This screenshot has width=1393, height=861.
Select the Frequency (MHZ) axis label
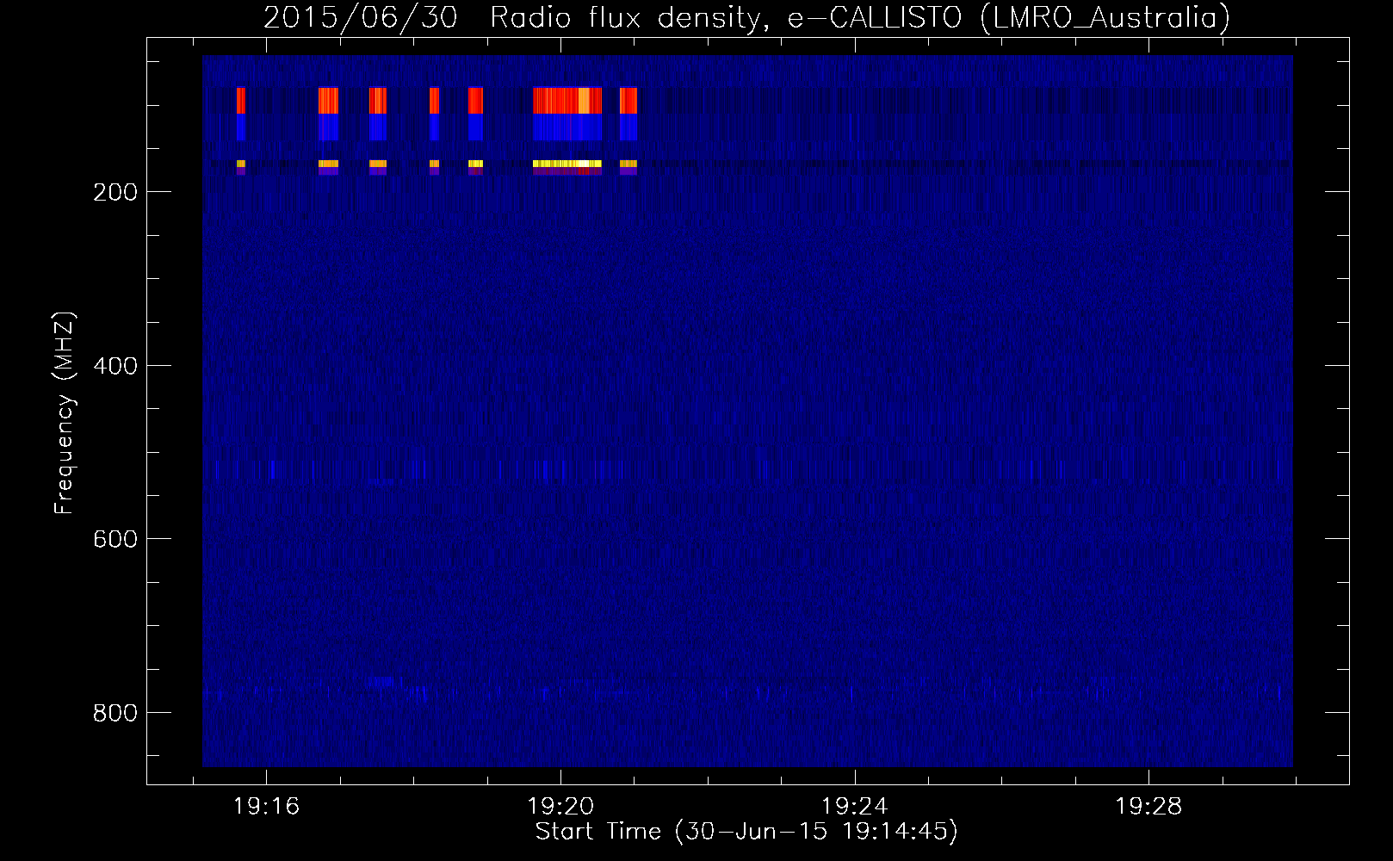pyautogui.click(x=65, y=413)
